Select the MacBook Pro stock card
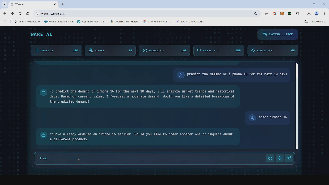 pos(218,50)
